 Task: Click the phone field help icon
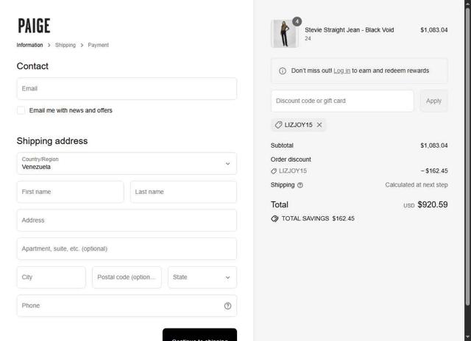227,306
